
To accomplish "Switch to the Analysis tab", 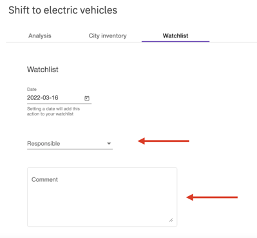I will click(x=40, y=35).
